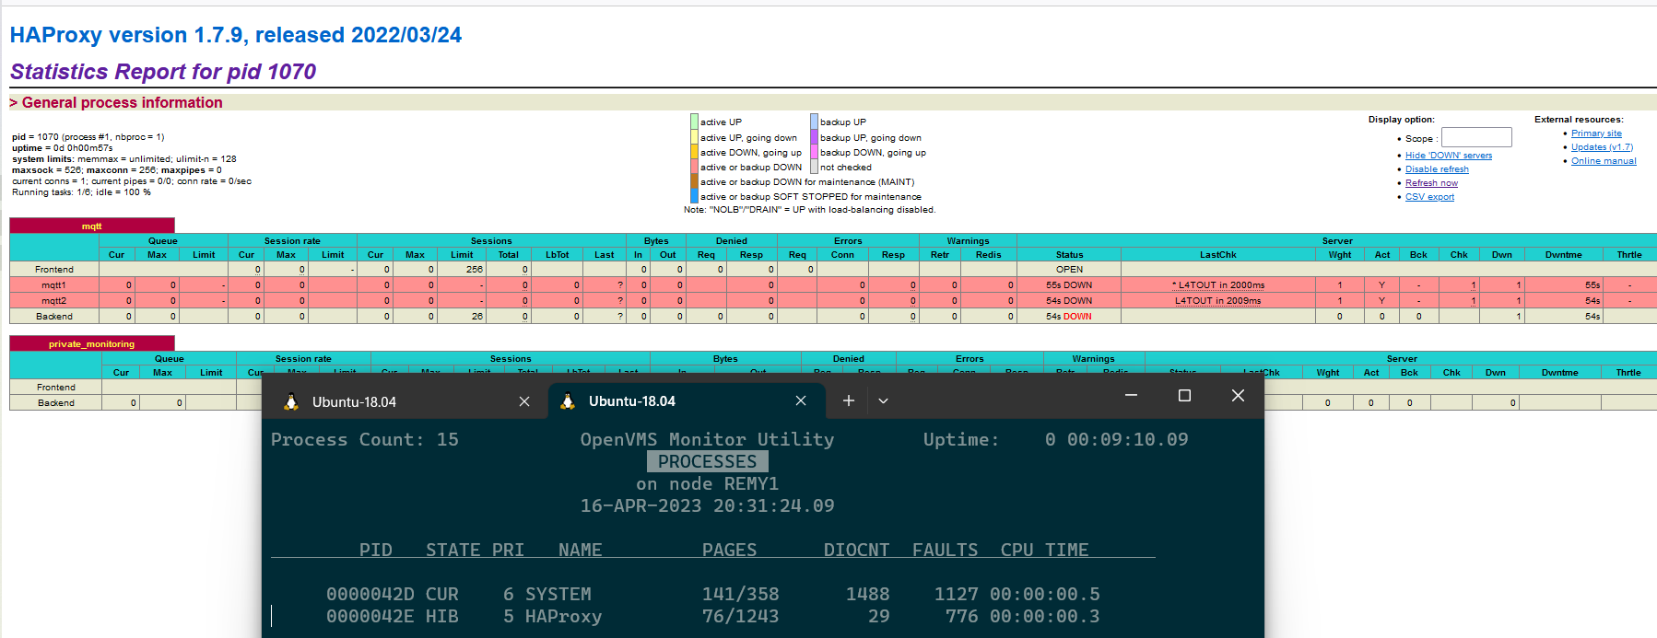Image resolution: width=1657 pixels, height=638 pixels.
Task: Click the private_monitoring Frontend row label
Action: [x=56, y=388]
